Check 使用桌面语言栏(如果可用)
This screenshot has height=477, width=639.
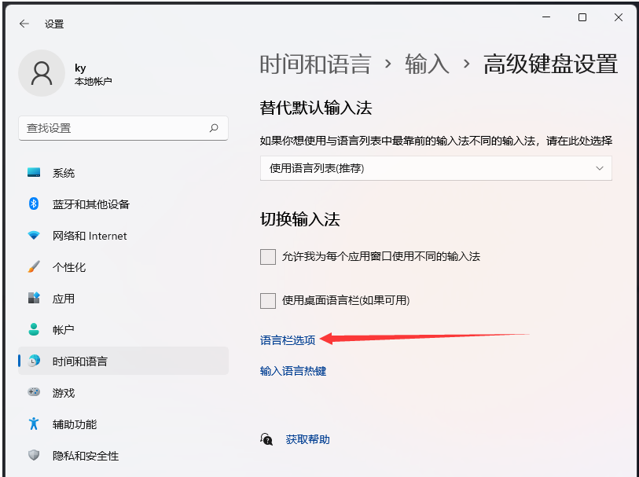point(267,300)
